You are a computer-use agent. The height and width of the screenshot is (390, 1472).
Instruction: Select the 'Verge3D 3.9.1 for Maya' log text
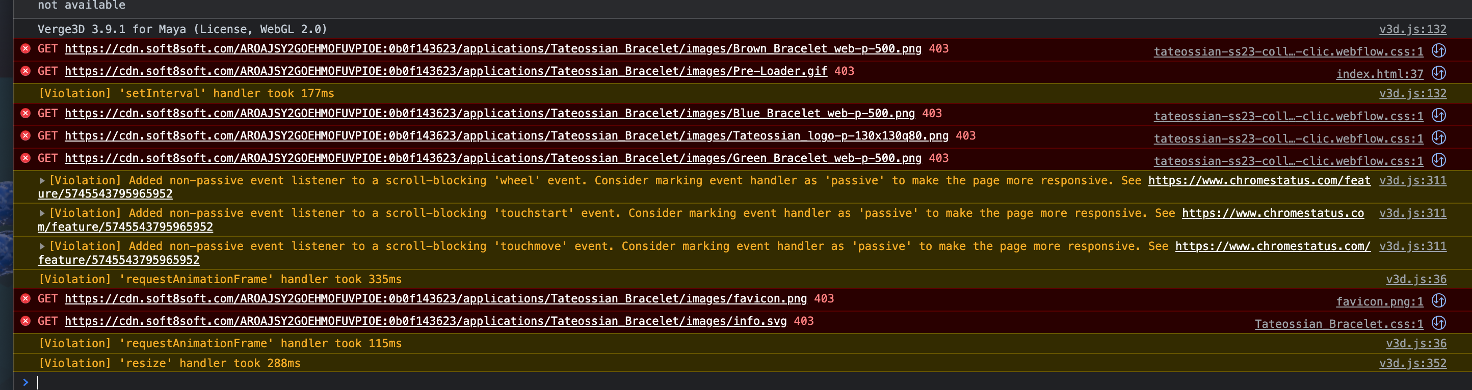[182, 29]
